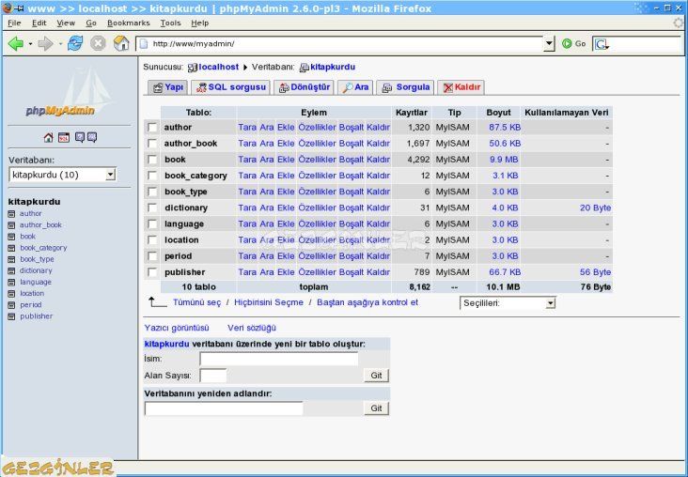Open the Veritabanı kitapkurdu (10) dropdown
688x477 pixels.
click(x=62, y=175)
